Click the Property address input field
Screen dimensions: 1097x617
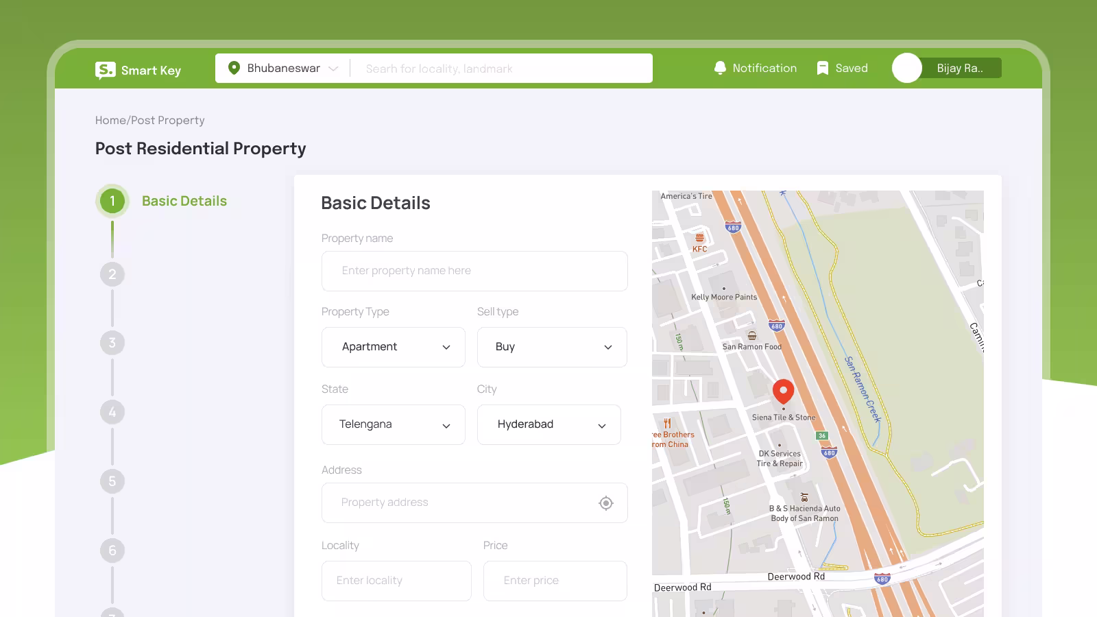[x=474, y=503]
